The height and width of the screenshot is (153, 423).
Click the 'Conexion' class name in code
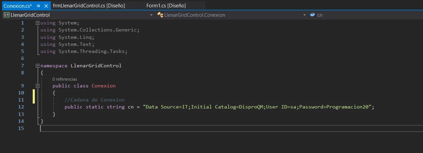point(103,86)
